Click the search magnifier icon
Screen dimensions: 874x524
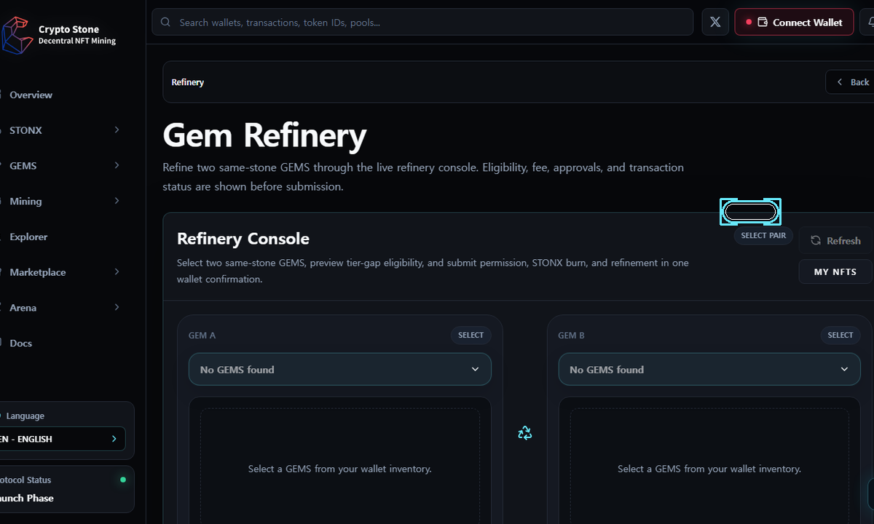click(166, 23)
